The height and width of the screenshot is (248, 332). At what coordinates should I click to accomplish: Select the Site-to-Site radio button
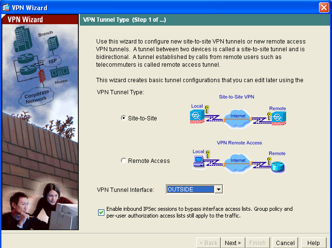click(124, 118)
